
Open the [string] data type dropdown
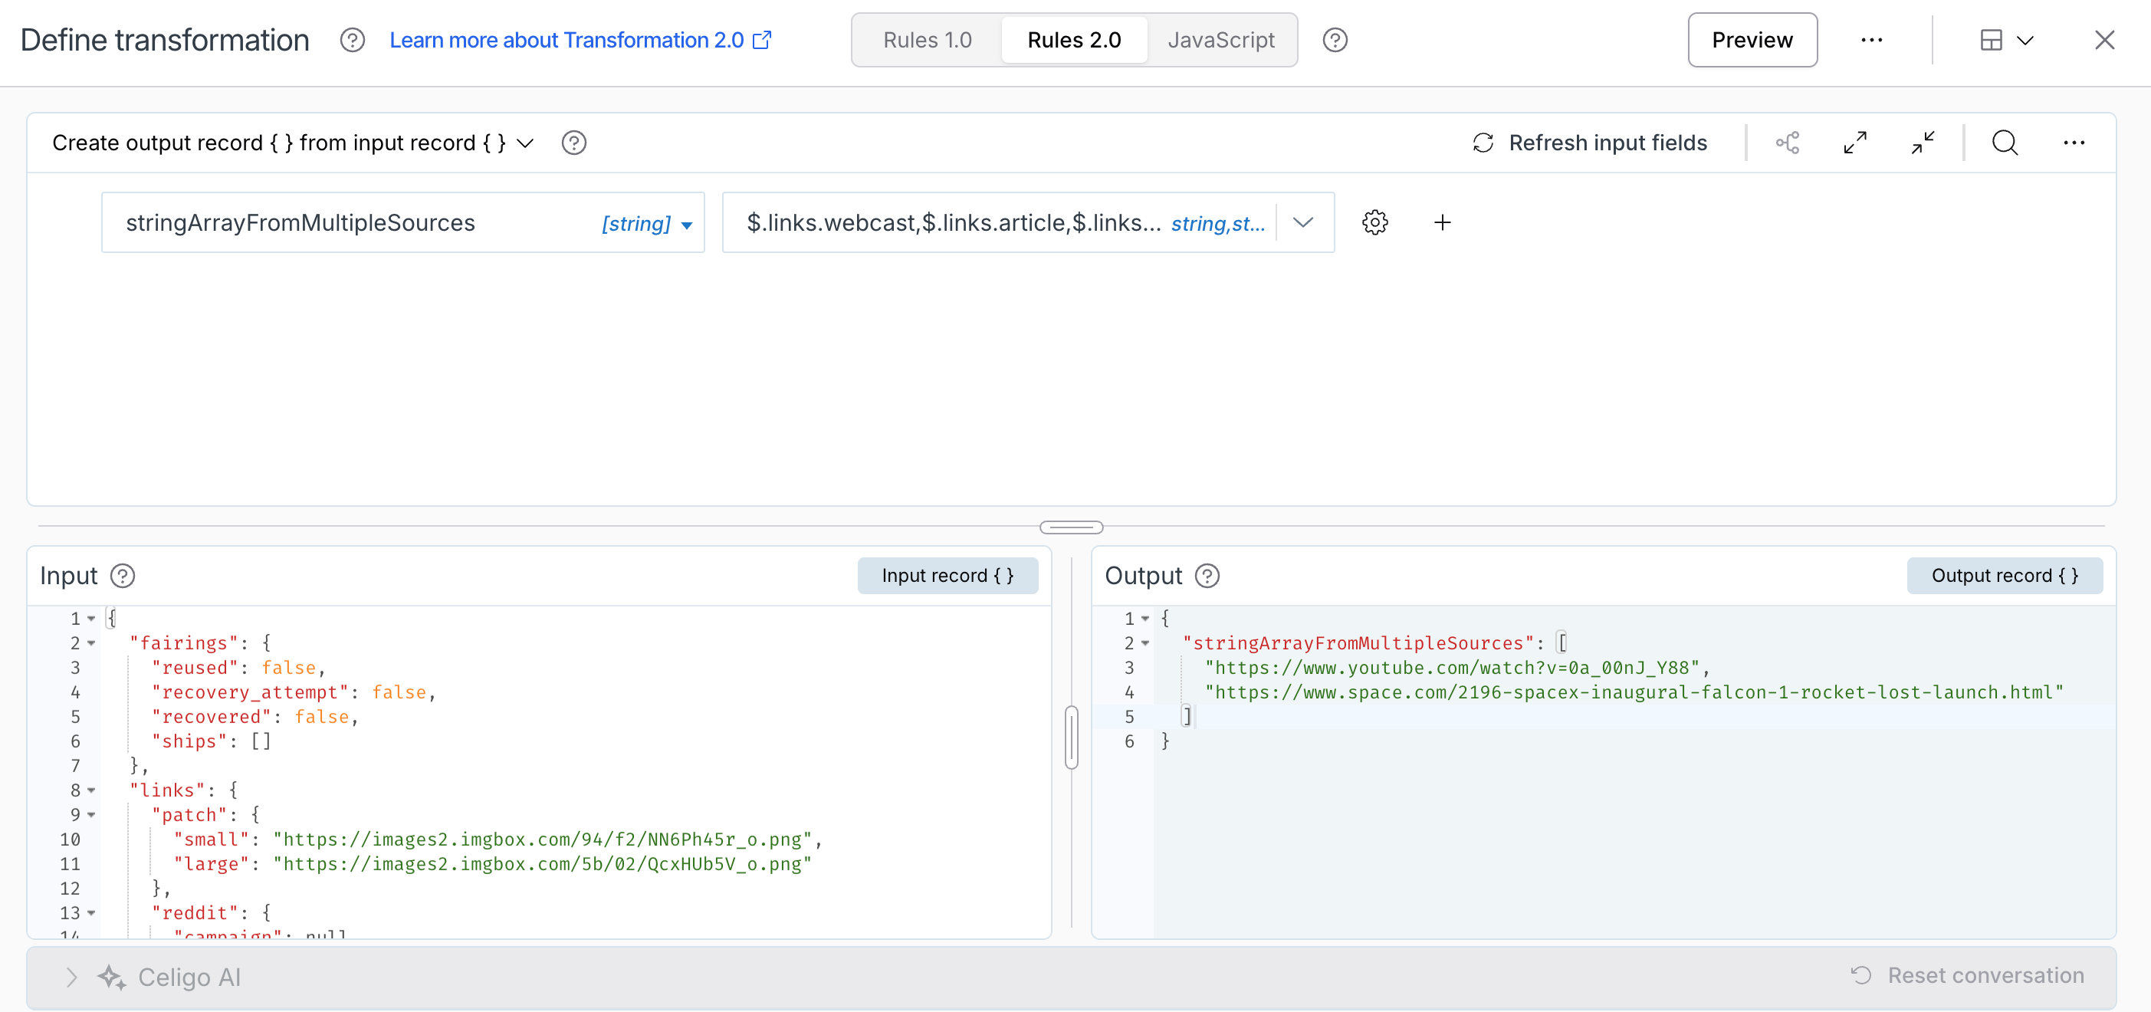tap(647, 224)
